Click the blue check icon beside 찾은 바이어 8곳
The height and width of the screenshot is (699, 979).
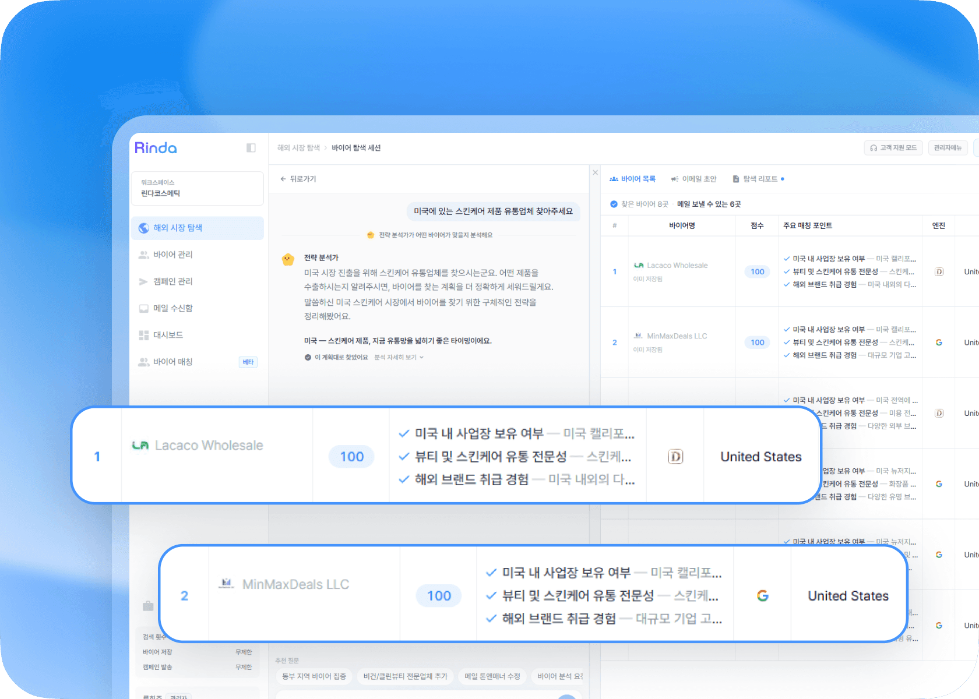point(614,204)
